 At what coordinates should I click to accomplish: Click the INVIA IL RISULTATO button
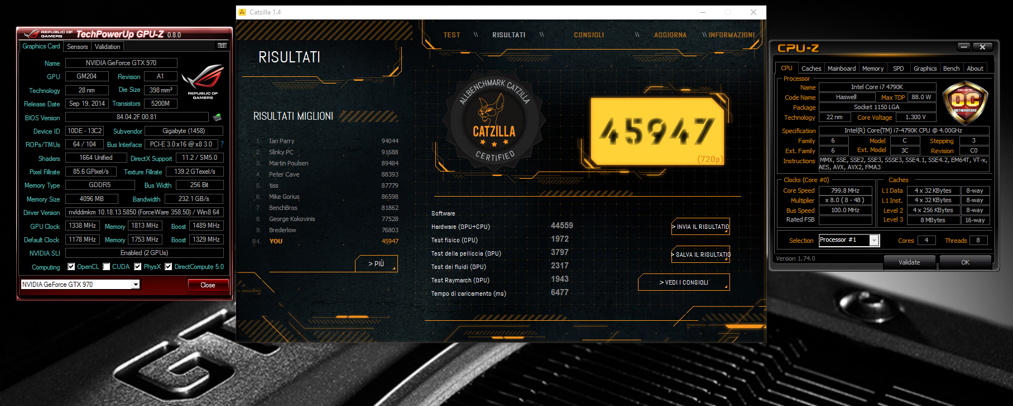pyautogui.click(x=700, y=227)
